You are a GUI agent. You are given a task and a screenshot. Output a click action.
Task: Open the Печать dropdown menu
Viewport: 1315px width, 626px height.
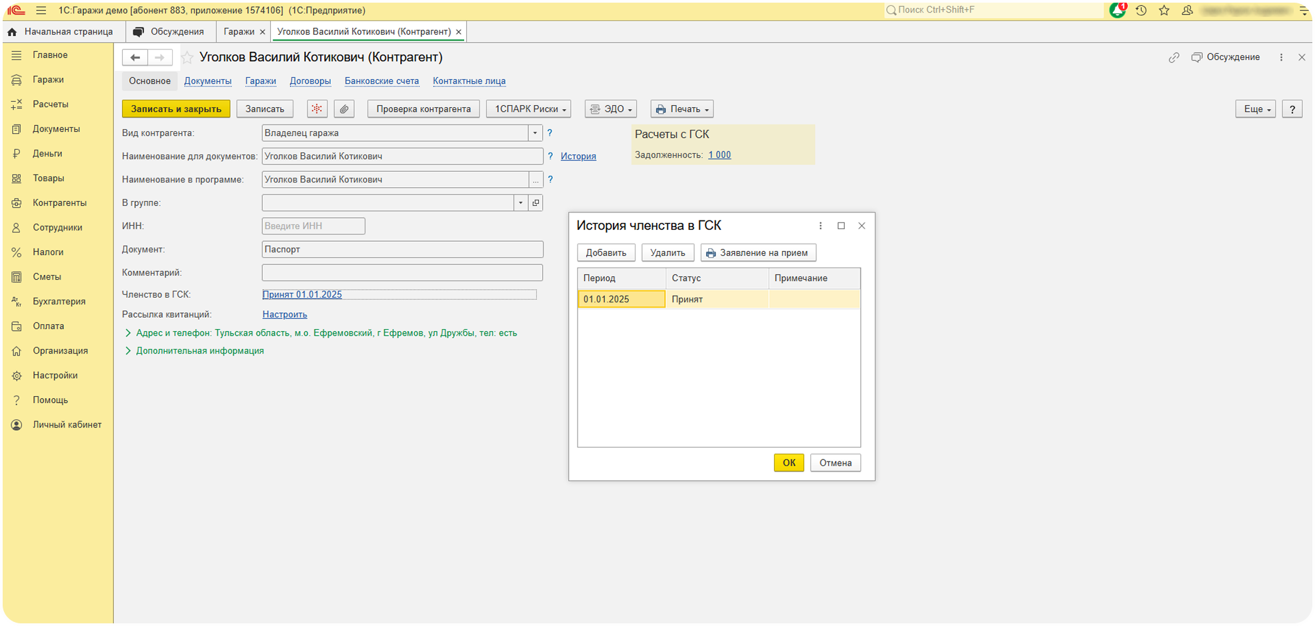(682, 109)
